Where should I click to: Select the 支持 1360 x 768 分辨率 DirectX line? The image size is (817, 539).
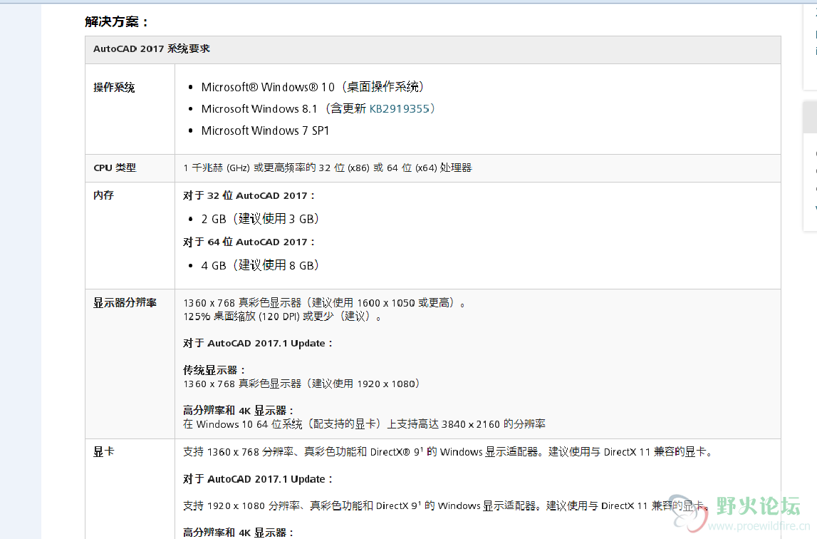tap(447, 451)
